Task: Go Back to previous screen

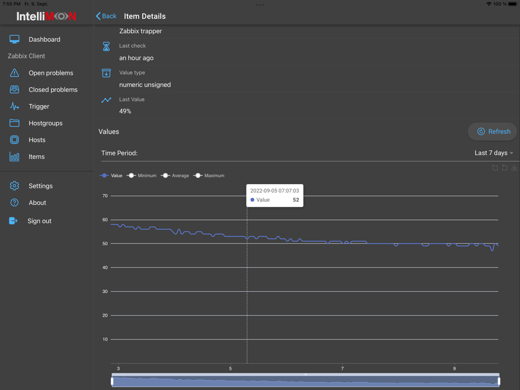Action: tap(106, 16)
